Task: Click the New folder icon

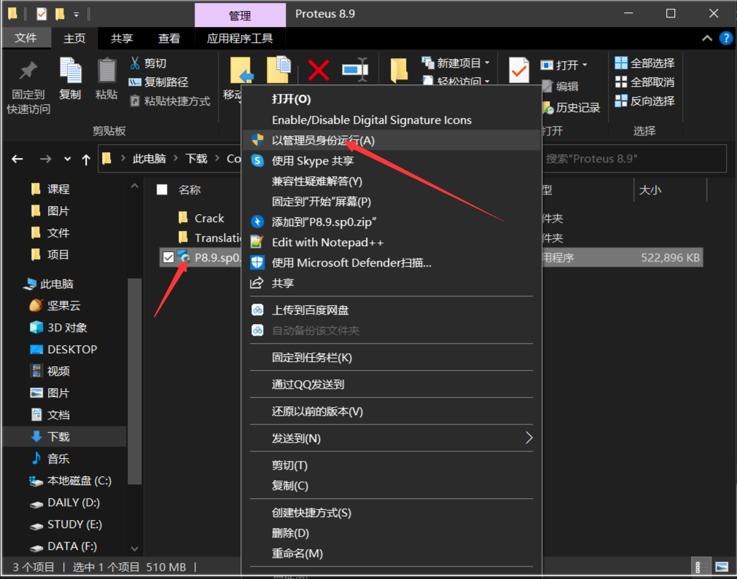Action: [399, 71]
